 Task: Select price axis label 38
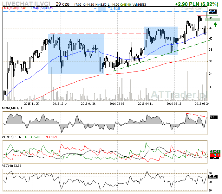211,50
